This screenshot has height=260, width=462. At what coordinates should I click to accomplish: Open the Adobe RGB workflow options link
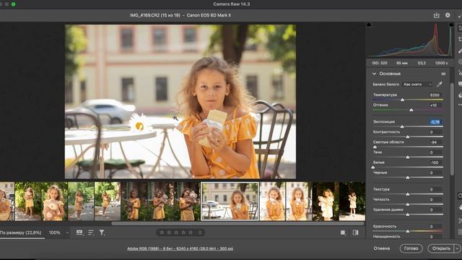coord(180,248)
